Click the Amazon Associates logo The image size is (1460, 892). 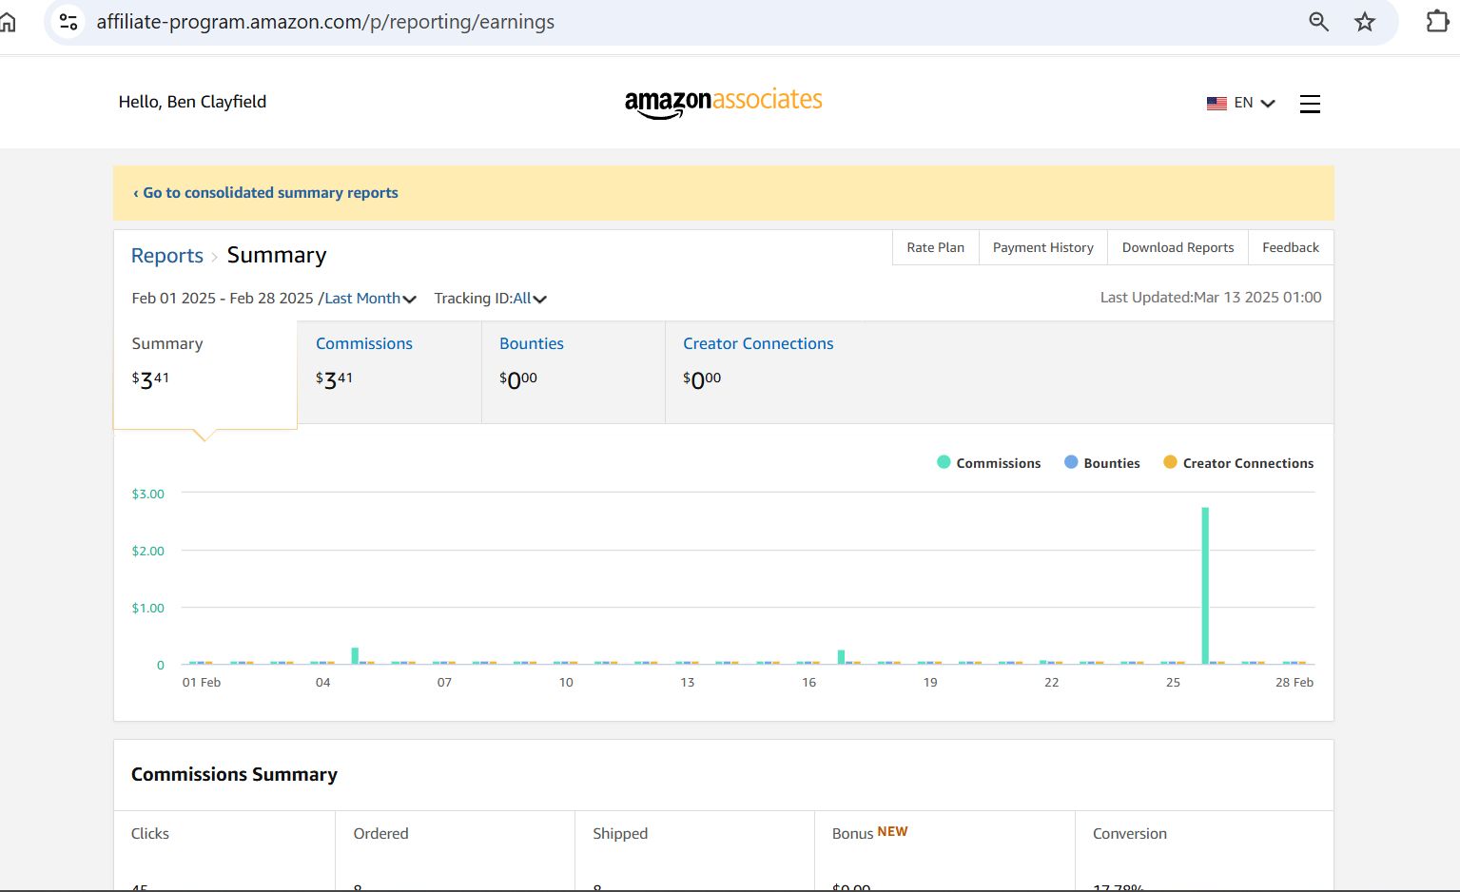coord(723,102)
